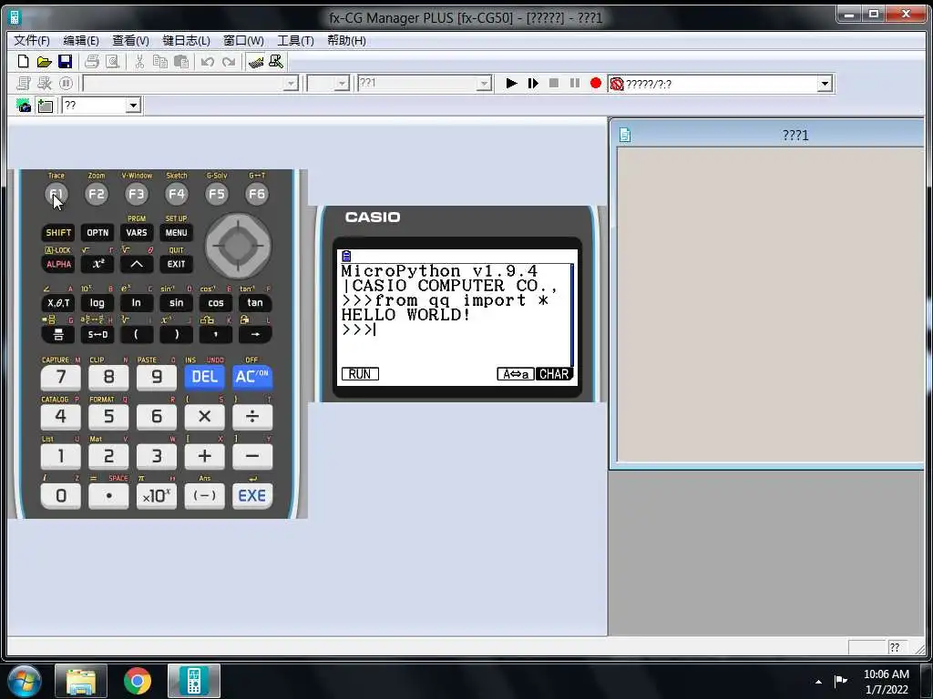Click the Pause playback button

(x=574, y=83)
